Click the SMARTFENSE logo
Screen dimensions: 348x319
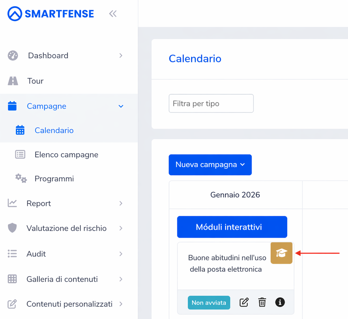(x=51, y=14)
